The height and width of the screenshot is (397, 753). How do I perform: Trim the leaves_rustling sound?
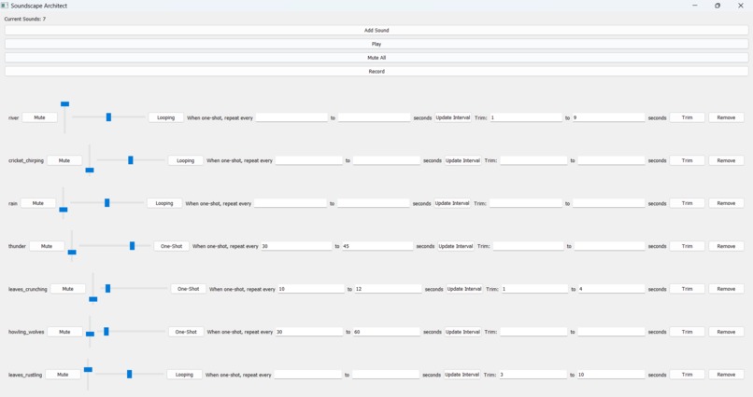(688, 375)
